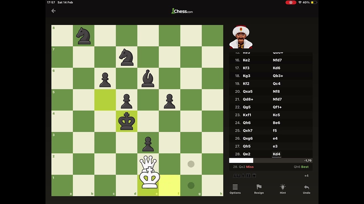The width and height of the screenshot is (364, 204).
Task: Tap the black pawn on e3
Action: tap(148, 144)
